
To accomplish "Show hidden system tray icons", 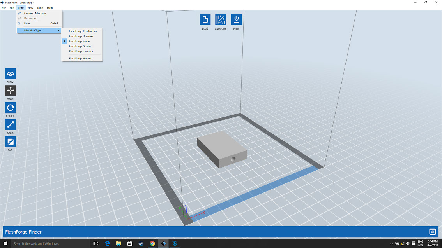I will 391,243.
